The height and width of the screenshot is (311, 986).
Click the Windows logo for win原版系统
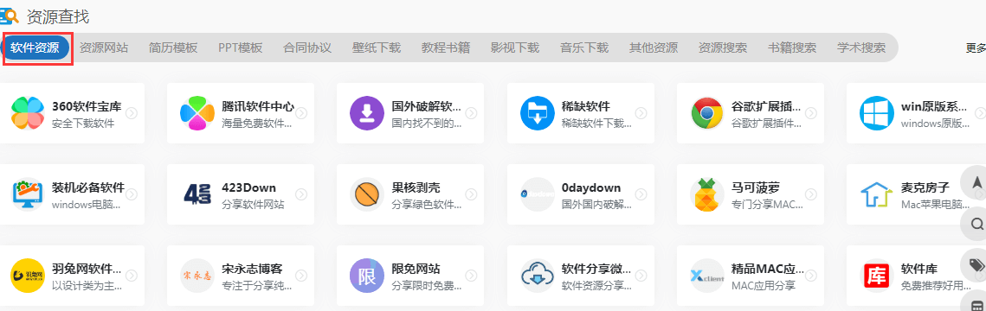(877, 113)
